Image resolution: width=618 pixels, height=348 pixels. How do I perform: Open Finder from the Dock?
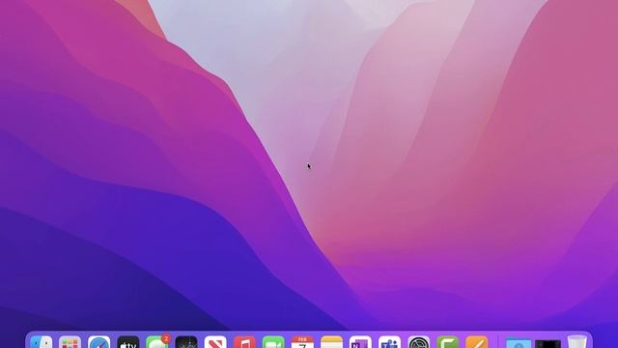(41, 342)
